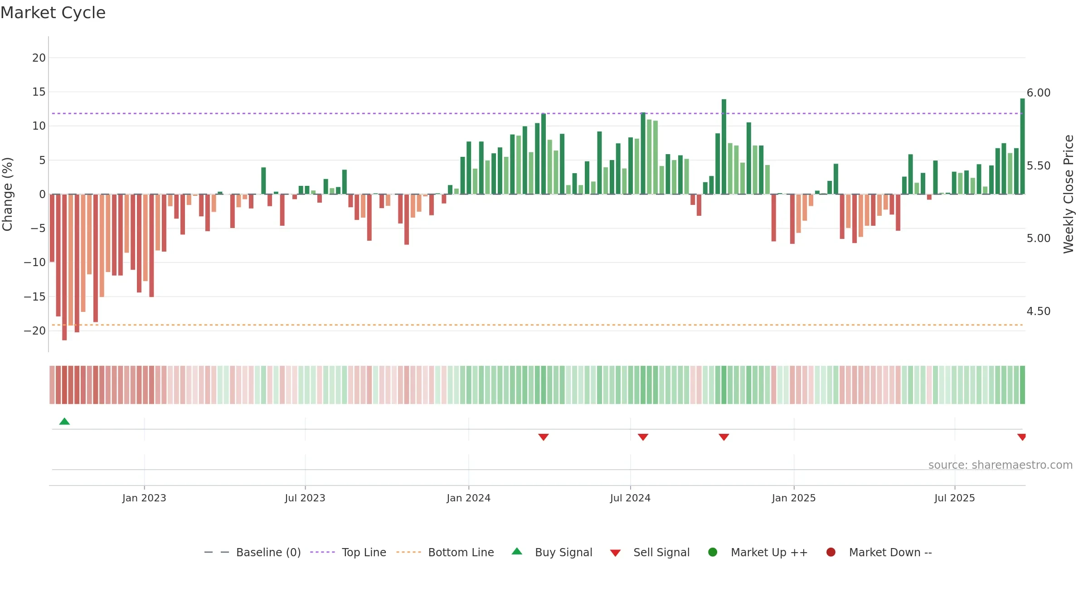Toggle the Market Down -- legend label
The image size is (1088, 612).
tap(890, 552)
